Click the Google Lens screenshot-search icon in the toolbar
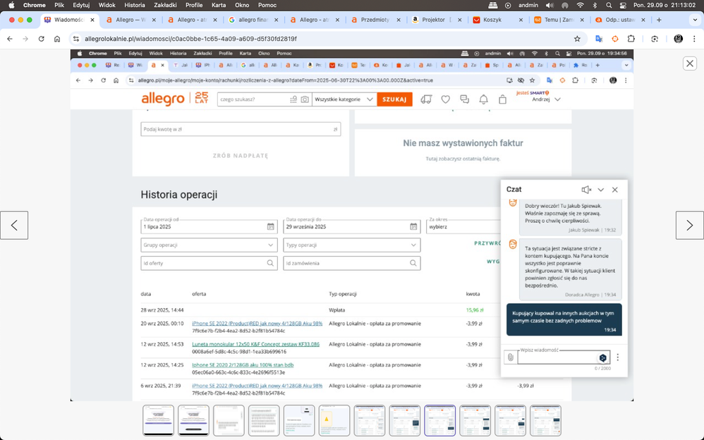This screenshot has width=704, height=440. (655, 39)
